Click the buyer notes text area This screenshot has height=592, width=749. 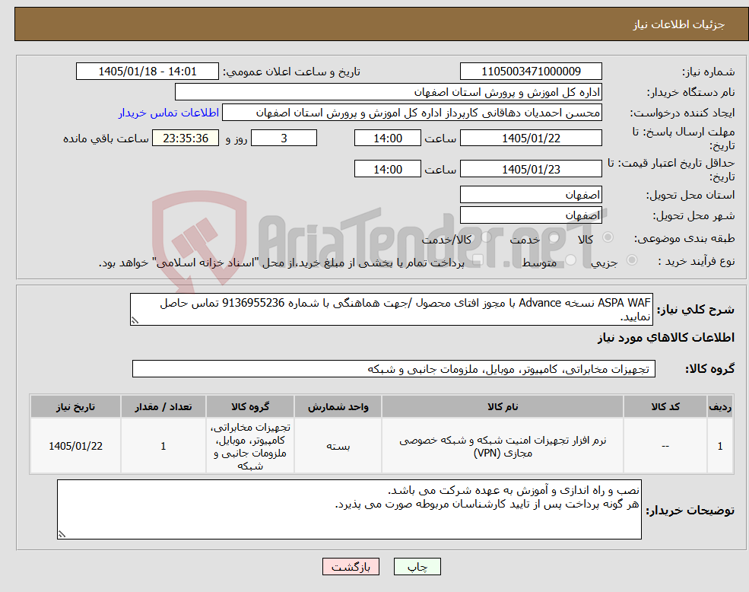(349, 509)
